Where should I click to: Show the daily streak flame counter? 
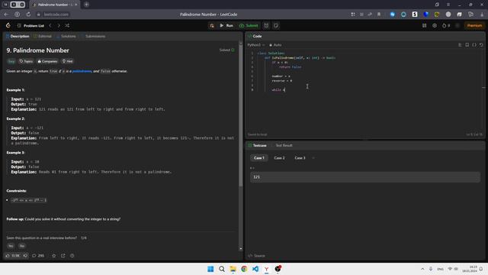[x=446, y=25]
